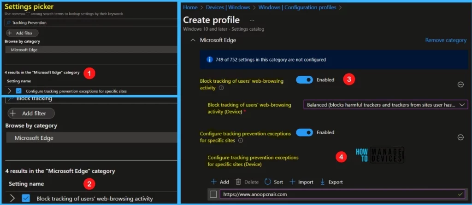Click Windows 10 and later - Settings catalog subtitle
This screenshot has width=472, height=205.
(224, 29)
